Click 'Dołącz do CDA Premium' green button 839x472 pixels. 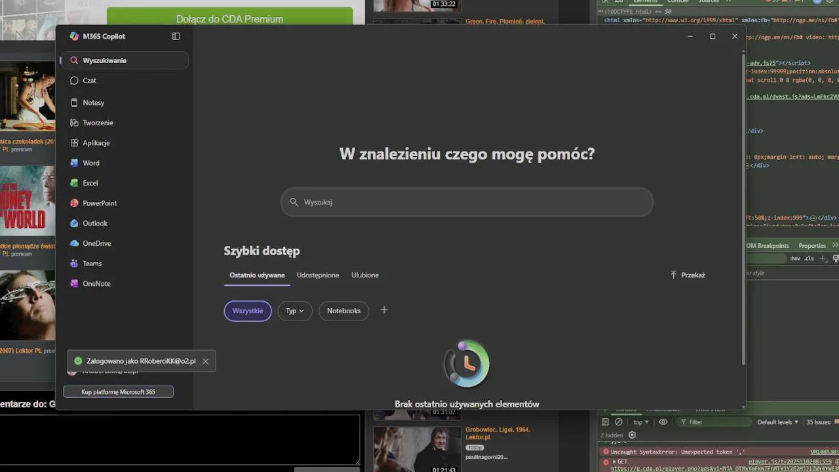(229, 17)
